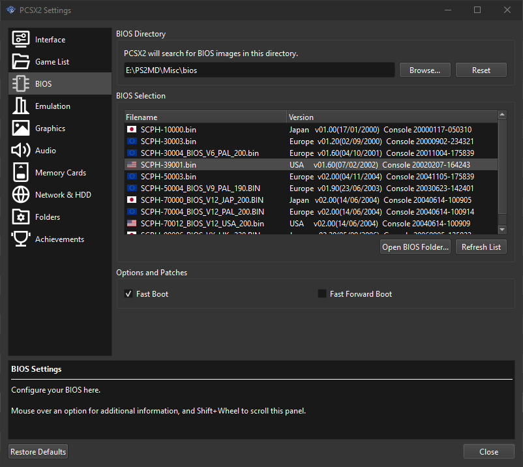Click Europe flag beside SCPH-50004_BIOS_V9_PAL_190.BIN
Screen dimensions: 523x467
[132, 188]
